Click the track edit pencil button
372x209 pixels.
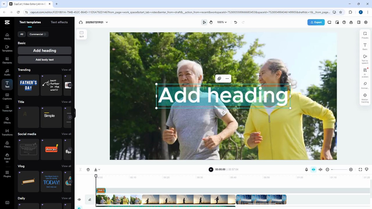coord(90,199)
